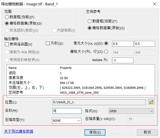Click the 946.17 KB size value
This screenshot has height=138, width=160.
pyautogui.click(x=67, y=83)
